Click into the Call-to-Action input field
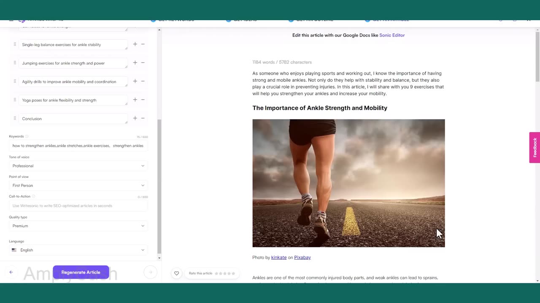This screenshot has width=540, height=303. (x=78, y=206)
